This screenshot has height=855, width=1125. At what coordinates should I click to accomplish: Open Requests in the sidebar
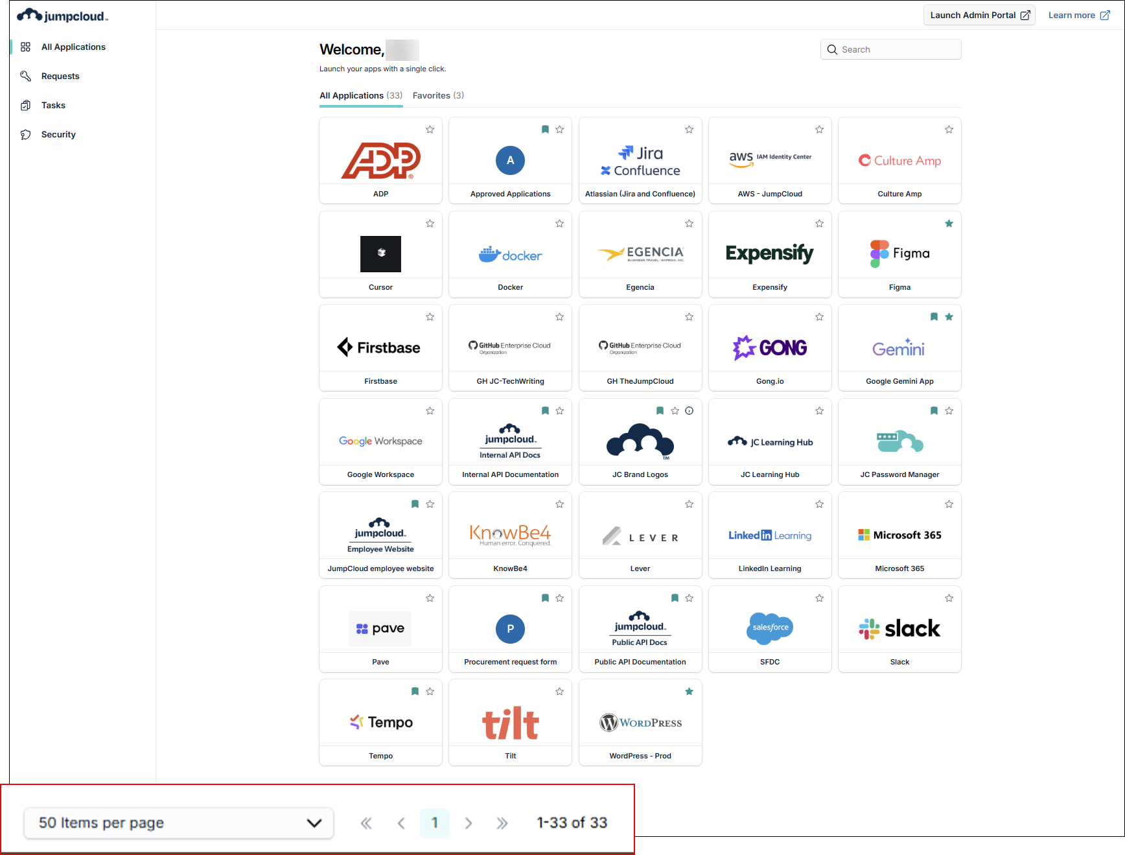[60, 76]
